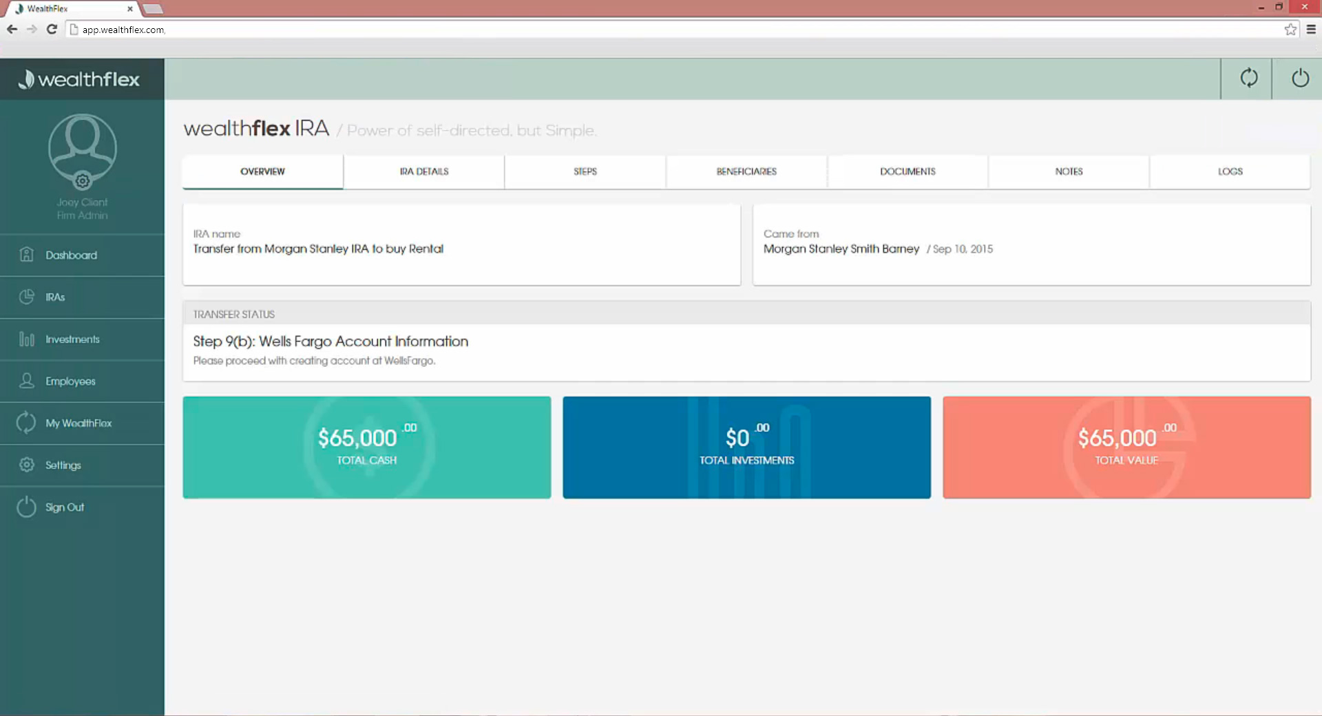This screenshot has height=716, width=1322.
Task: Select the Logs tab
Action: (x=1230, y=171)
